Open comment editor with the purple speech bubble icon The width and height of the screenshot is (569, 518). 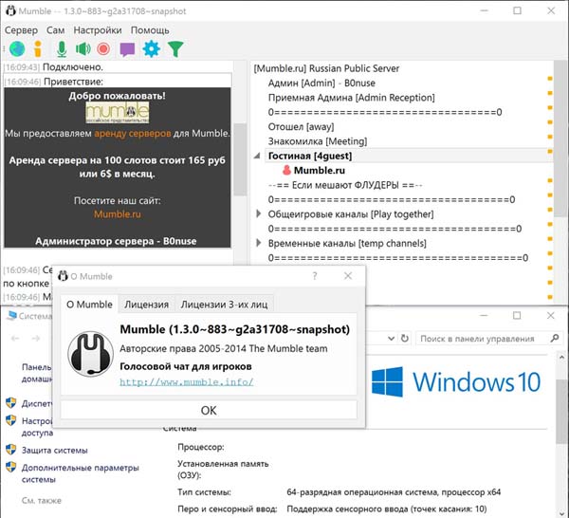coord(127,48)
